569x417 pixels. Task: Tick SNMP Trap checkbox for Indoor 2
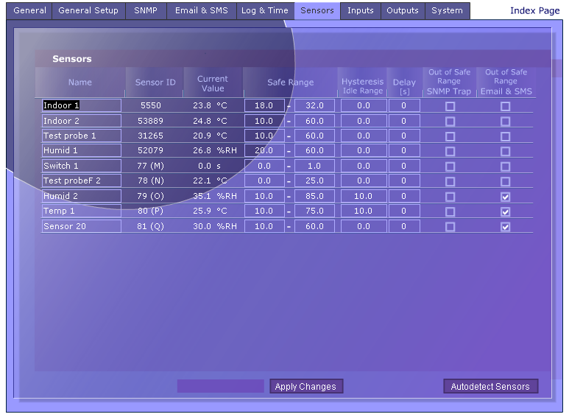point(450,122)
